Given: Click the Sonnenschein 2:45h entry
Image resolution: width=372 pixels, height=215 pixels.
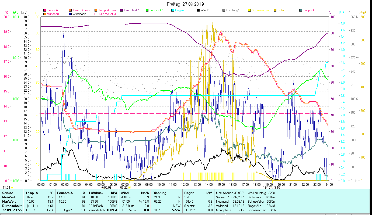Looking at the screenshot, I should pos(261,210).
